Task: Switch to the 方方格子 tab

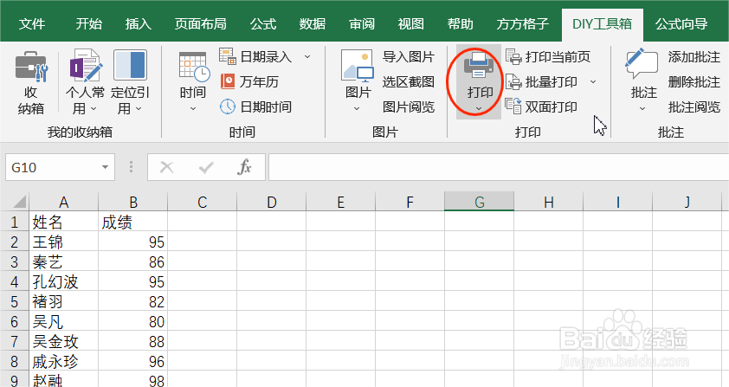Action: click(523, 23)
